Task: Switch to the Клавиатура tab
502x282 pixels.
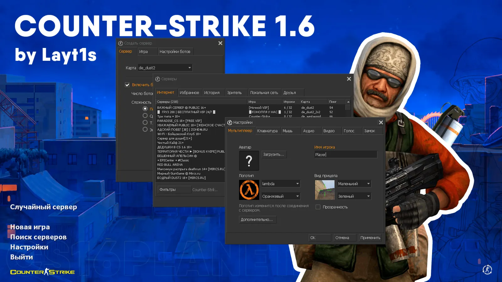Action: point(267,131)
